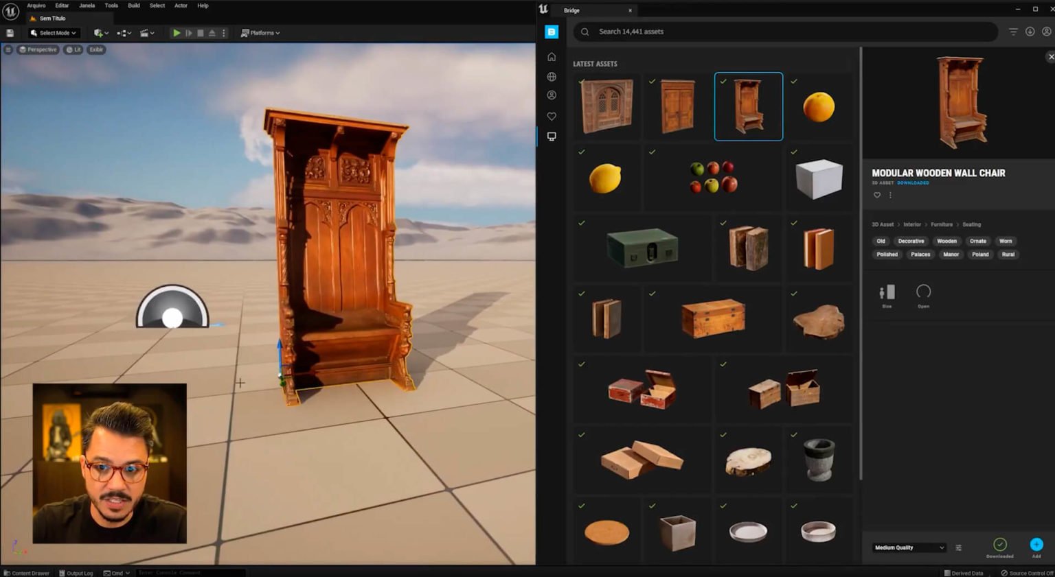Favorite the Modular Wooden Wall Chair via heart icon
Screen dimensions: 1055x577
coord(877,196)
